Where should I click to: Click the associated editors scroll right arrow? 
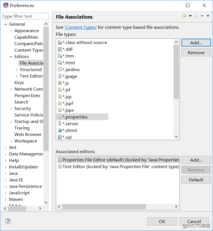(176, 207)
